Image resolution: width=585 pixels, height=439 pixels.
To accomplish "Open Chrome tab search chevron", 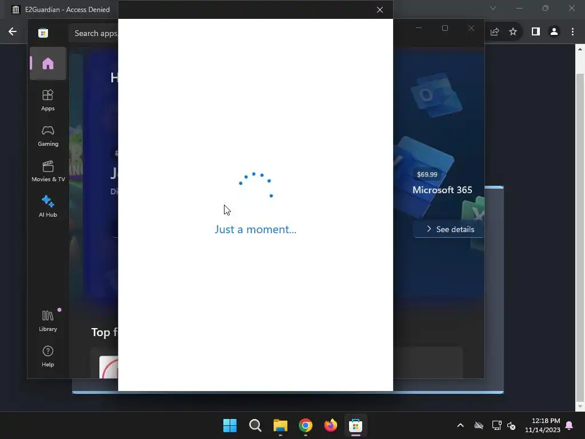I will pyautogui.click(x=493, y=8).
